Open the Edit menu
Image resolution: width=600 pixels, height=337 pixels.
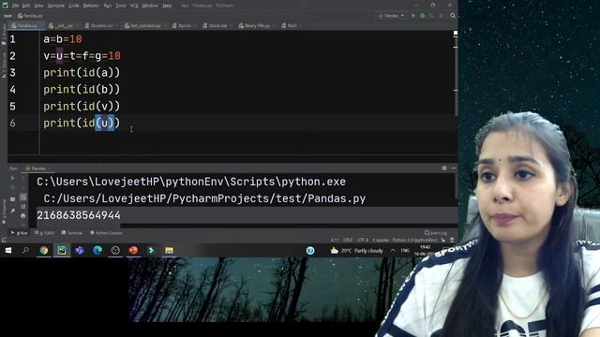26,6
